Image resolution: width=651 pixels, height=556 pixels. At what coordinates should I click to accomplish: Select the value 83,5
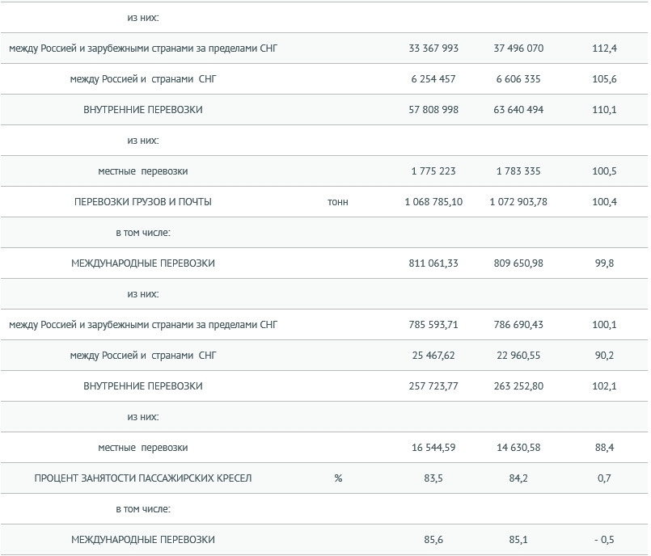[433, 478]
